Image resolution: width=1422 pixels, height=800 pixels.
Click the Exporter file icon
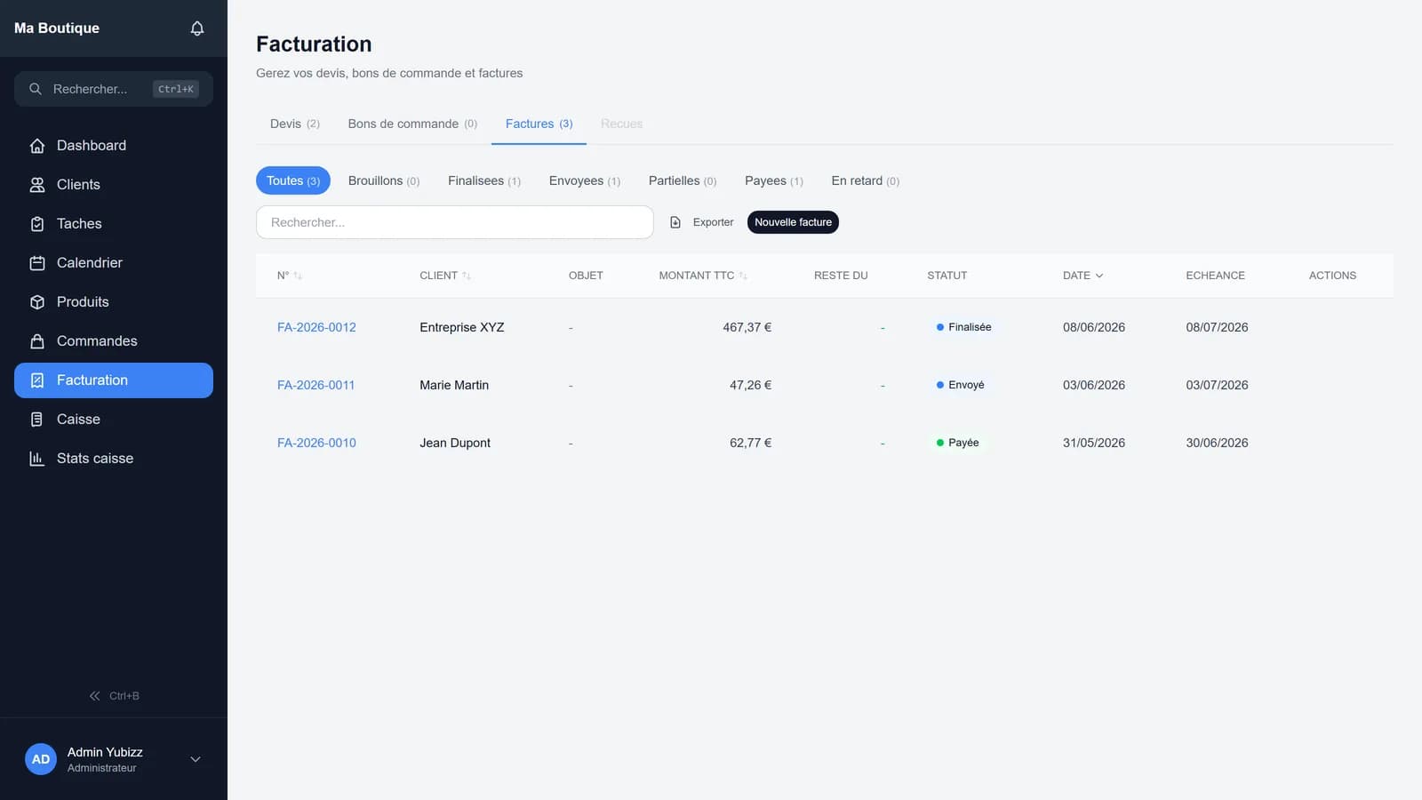675,222
